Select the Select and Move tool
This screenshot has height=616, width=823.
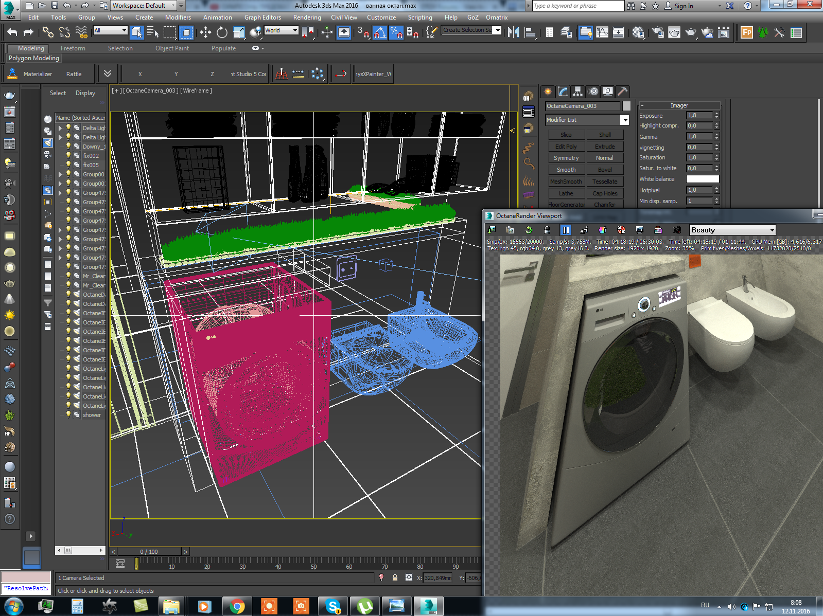click(205, 32)
